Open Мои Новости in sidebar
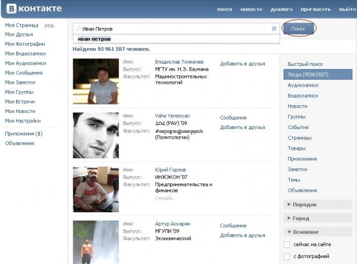The height and width of the screenshot is (264, 357). pos(20,111)
